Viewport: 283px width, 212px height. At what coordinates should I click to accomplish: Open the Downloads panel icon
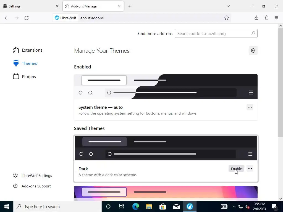(x=256, y=18)
